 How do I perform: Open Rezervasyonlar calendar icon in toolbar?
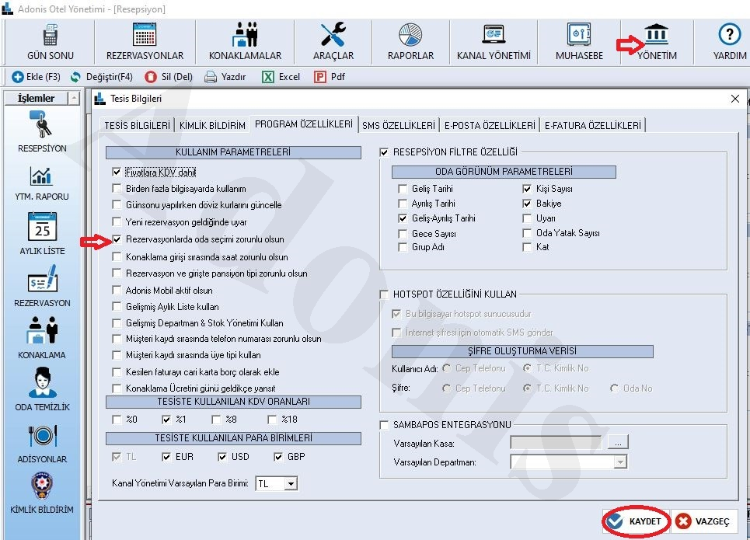pos(145,36)
